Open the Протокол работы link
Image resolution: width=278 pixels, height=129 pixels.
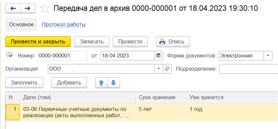coord(64,24)
